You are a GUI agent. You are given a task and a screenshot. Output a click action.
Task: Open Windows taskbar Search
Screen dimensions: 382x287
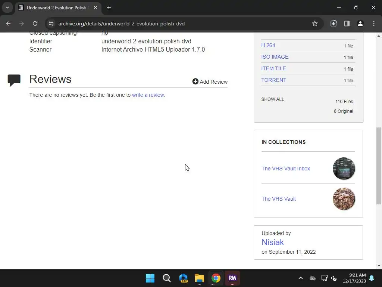click(167, 278)
